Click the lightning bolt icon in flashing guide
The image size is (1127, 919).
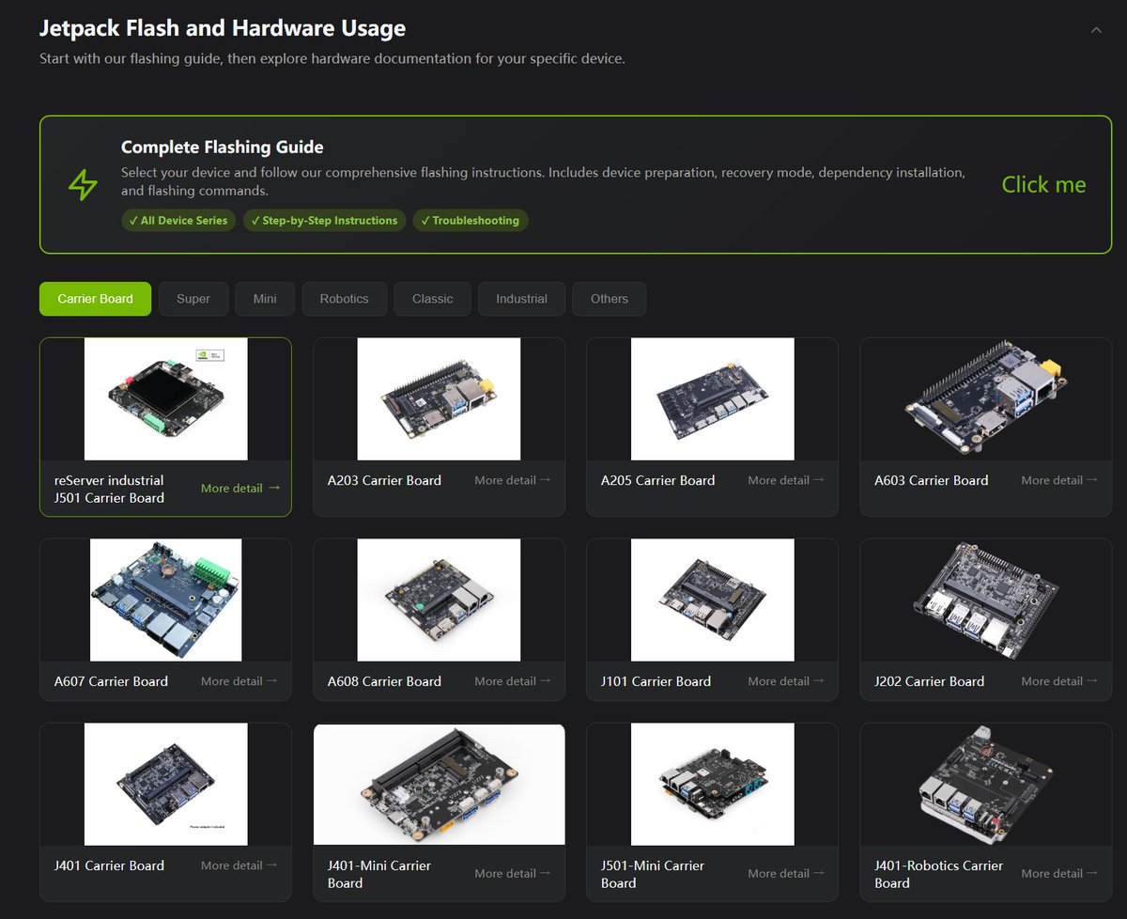(x=83, y=184)
